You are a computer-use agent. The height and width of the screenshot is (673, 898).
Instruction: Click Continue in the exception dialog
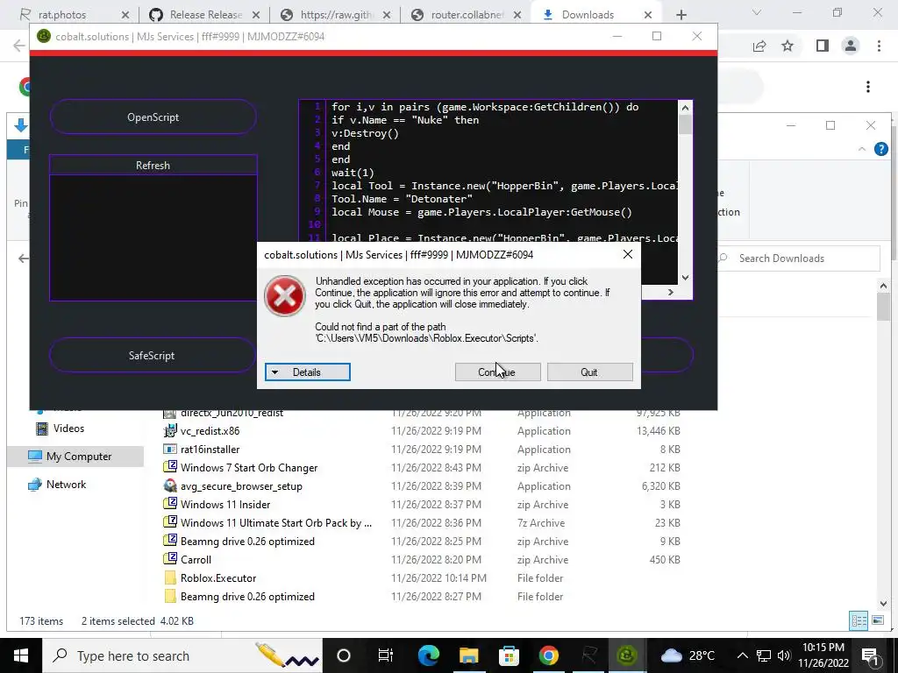coord(497,372)
